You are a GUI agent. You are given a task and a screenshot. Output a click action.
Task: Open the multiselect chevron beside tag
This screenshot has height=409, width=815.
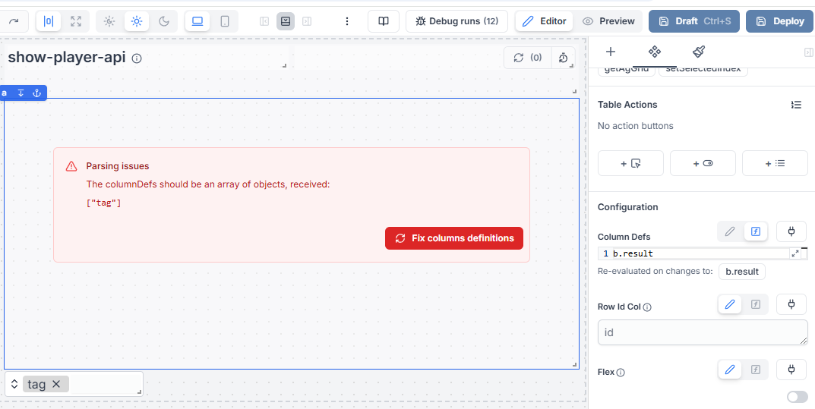coord(14,384)
